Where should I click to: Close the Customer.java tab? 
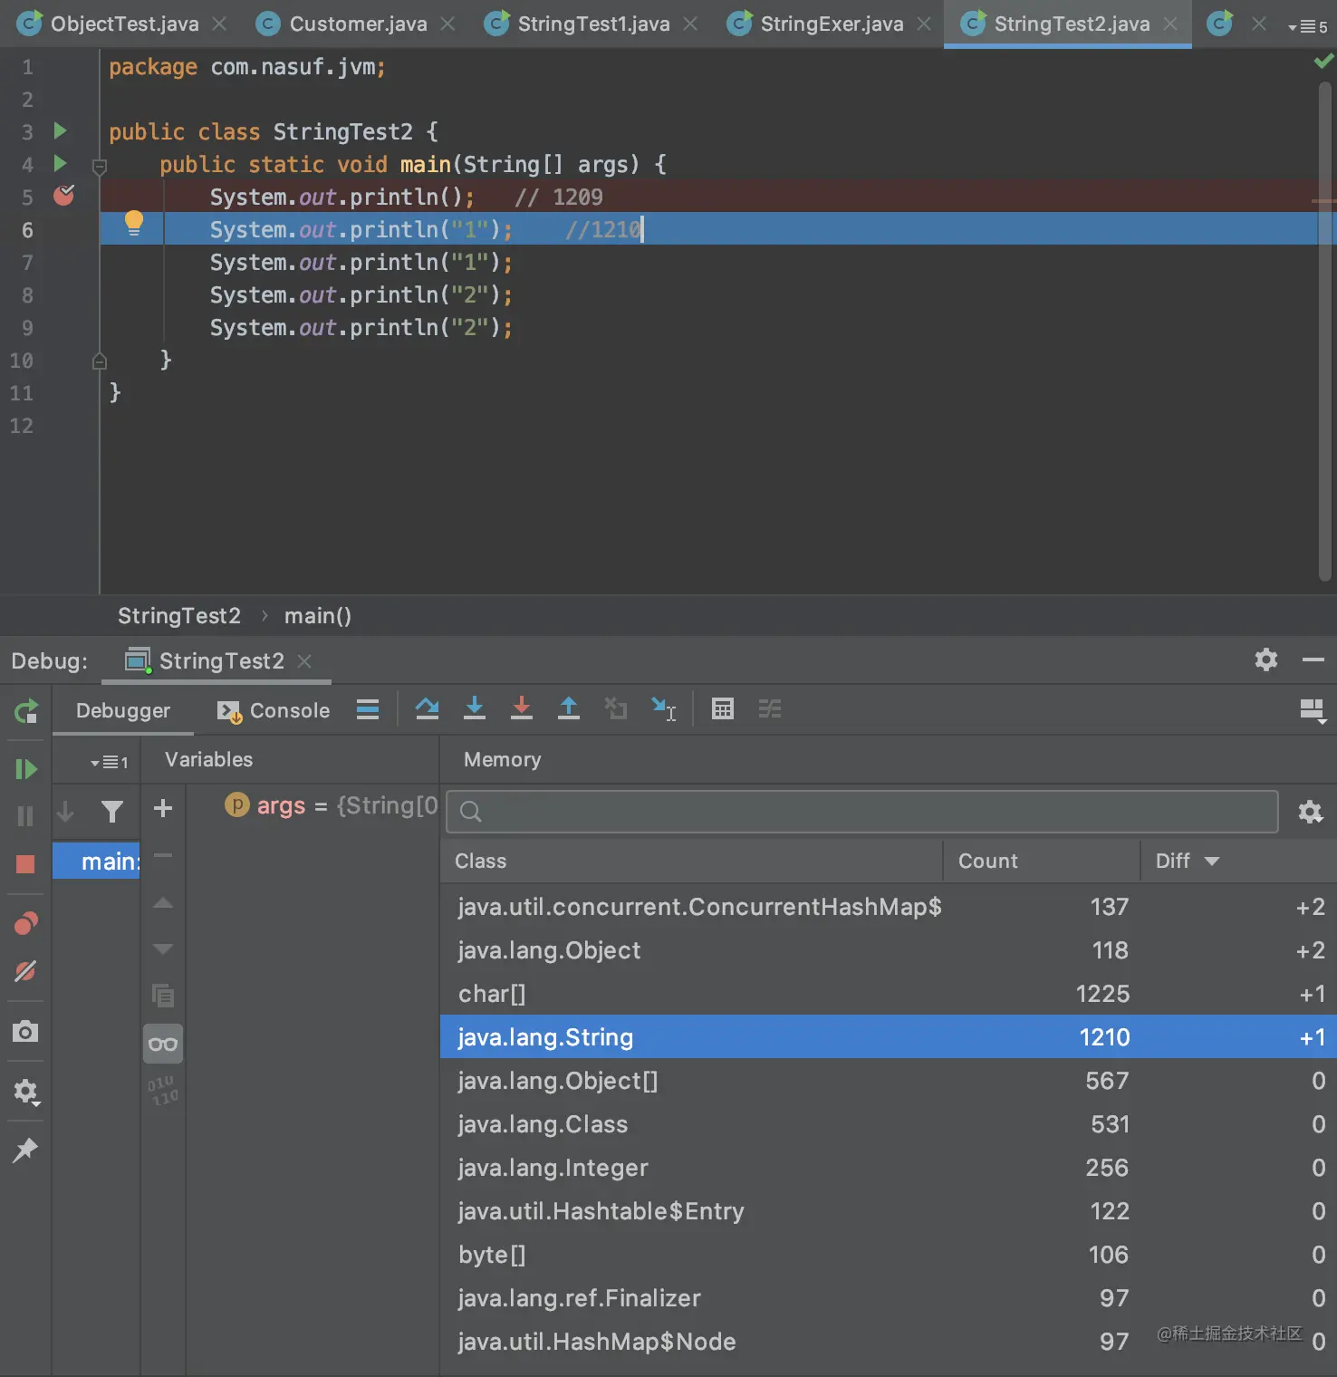pyautogui.click(x=447, y=24)
